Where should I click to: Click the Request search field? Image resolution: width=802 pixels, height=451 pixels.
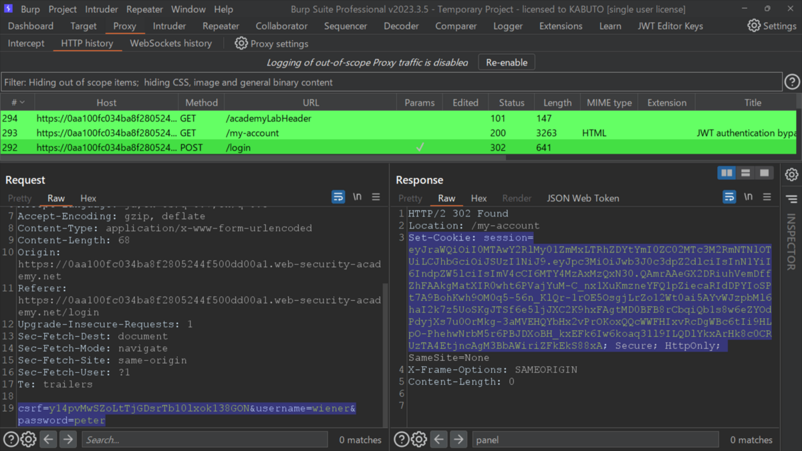[x=205, y=440]
